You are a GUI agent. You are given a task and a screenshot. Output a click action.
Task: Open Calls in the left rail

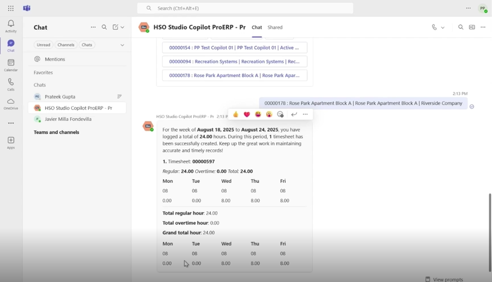pos(11,84)
